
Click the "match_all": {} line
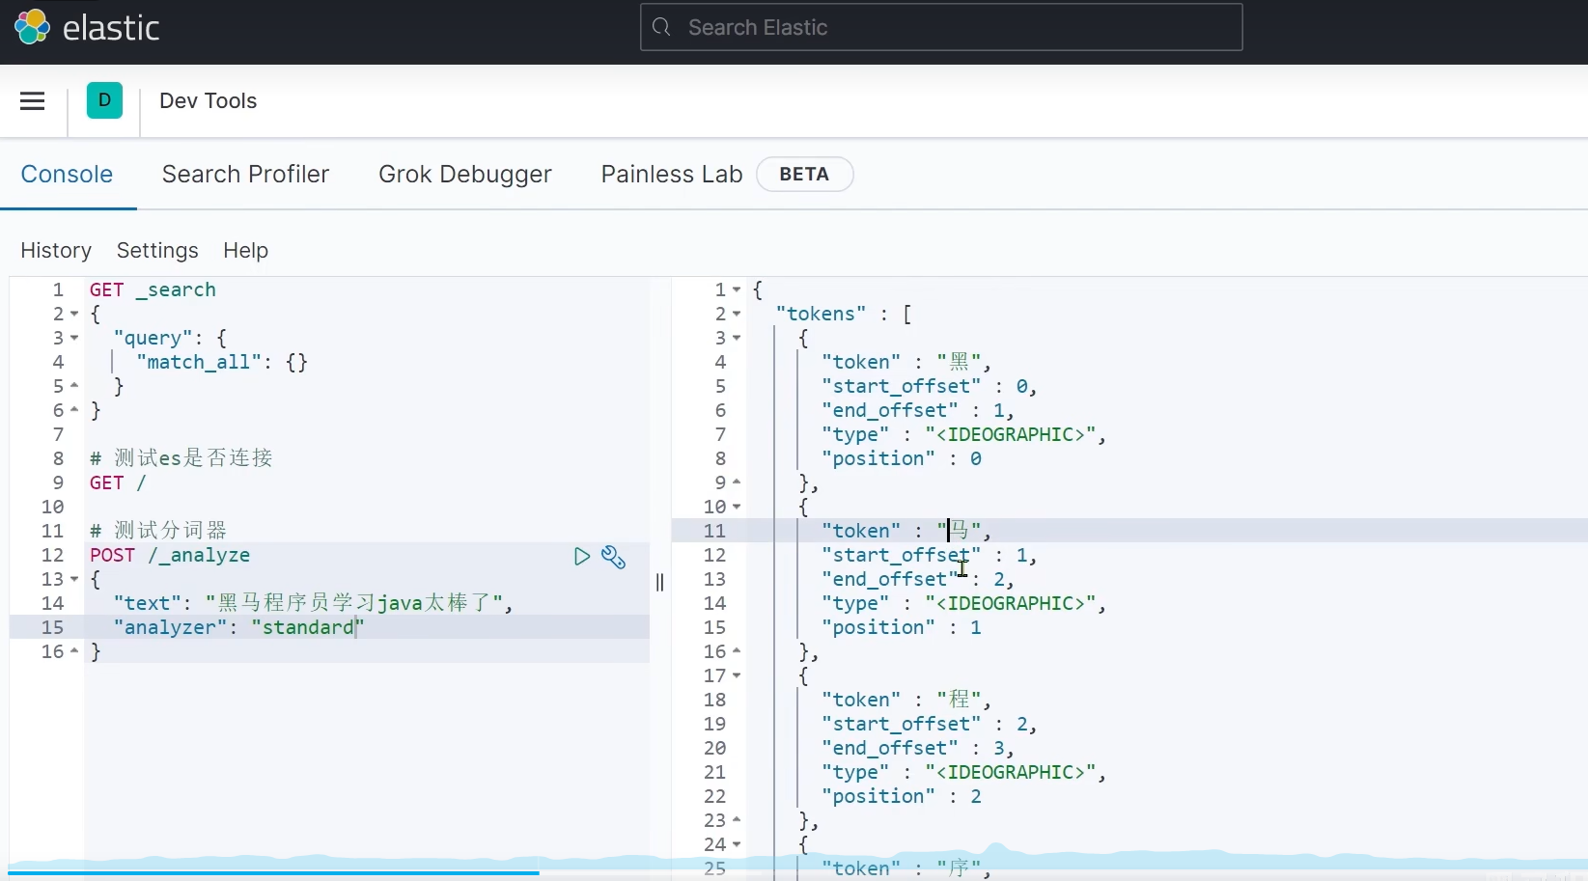(222, 362)
